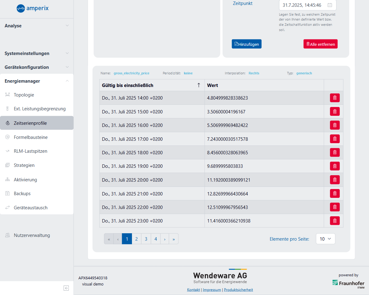Viewport: 369px width, 295px height.
Task: Open the Topologie page
Action: pyautogui.click(x=24, y=95)
